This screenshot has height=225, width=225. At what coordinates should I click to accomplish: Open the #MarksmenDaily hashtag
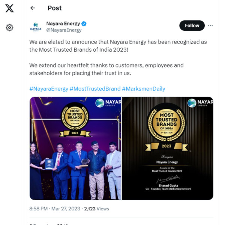pyautogui.click(x=144, y=89)
